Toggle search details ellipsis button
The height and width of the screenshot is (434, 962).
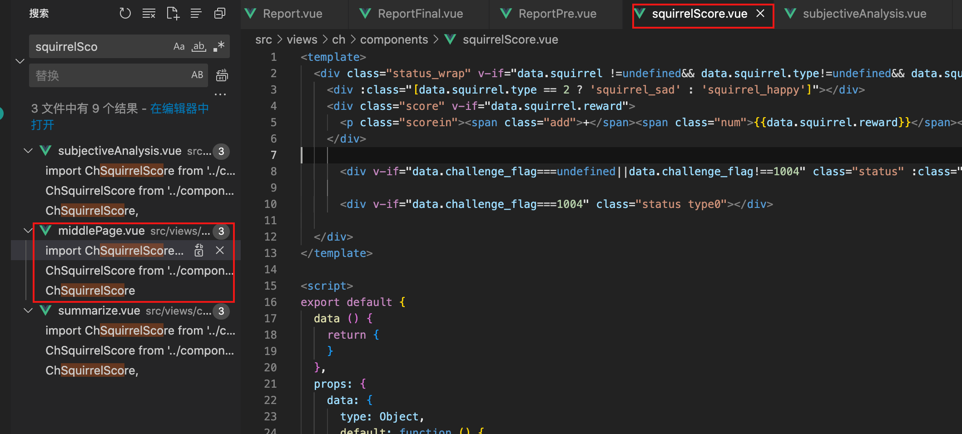pos(220,95)
